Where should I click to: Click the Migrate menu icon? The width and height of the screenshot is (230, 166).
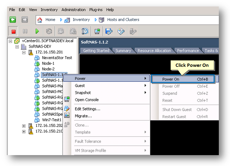click(x=67, y=116)
